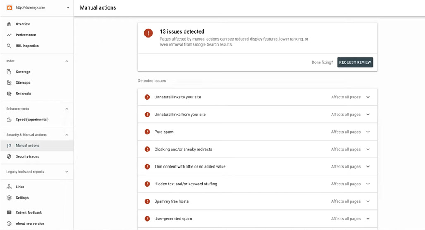Collapse the Enhancements section
The height and width of the screenshot is (230, 425).
(x=67, y=108)
